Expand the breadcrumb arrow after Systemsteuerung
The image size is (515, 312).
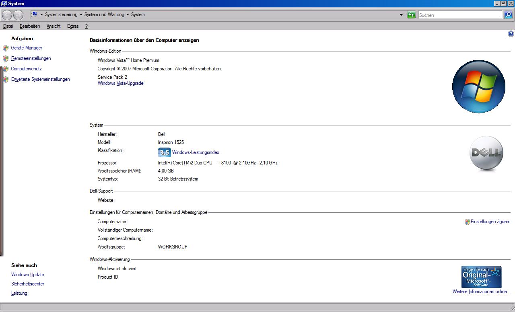coord(81,14)
